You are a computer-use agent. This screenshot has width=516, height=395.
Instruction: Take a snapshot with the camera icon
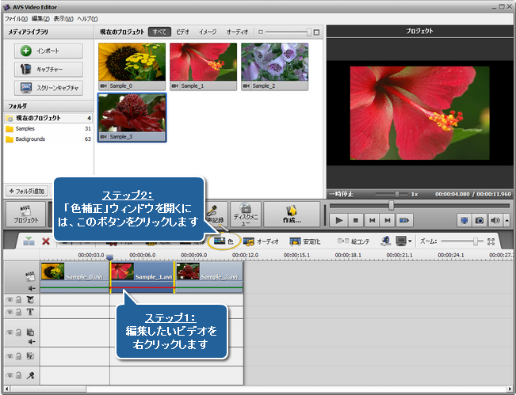pyautogui.click(x=480, y=220)
